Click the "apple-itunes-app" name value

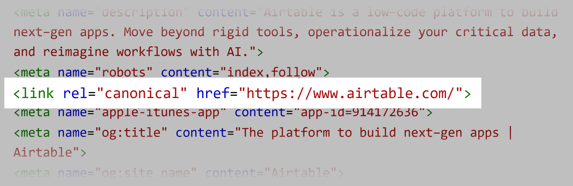click(160, 112)
